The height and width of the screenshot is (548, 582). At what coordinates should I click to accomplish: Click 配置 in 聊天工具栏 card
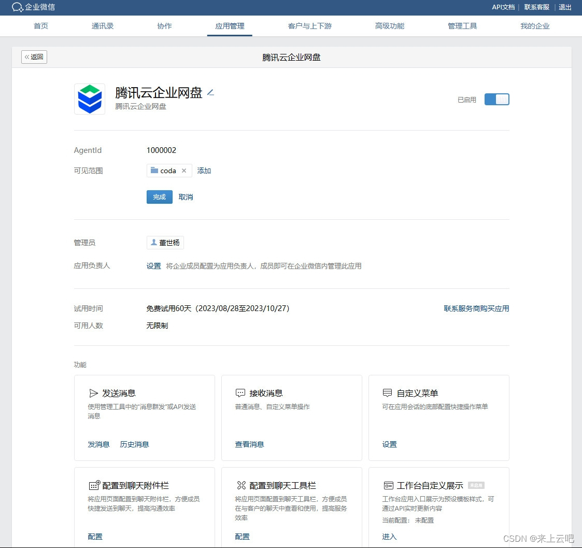(x=243, y=537)
